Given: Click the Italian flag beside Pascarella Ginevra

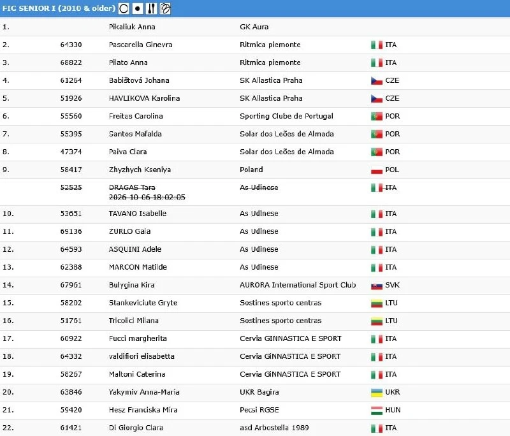Looking at the screenshot, I should (x=377, y=45).
